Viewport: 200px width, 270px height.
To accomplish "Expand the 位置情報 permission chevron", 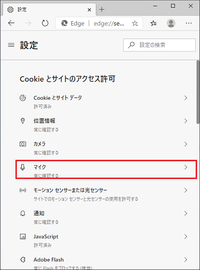I will (x=186, y=121).
